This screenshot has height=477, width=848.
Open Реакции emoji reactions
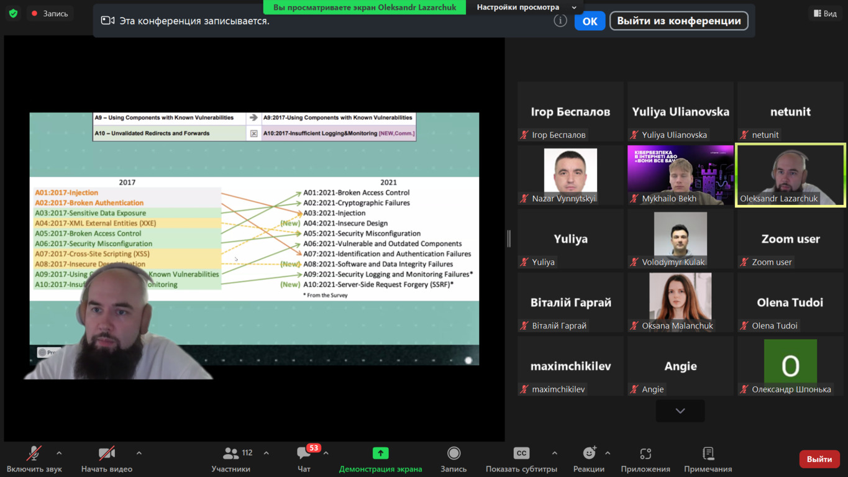tap(589, 458)
